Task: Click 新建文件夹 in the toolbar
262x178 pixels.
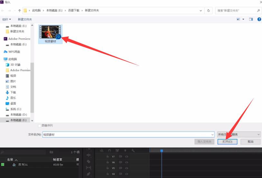Action: (25, 19)
